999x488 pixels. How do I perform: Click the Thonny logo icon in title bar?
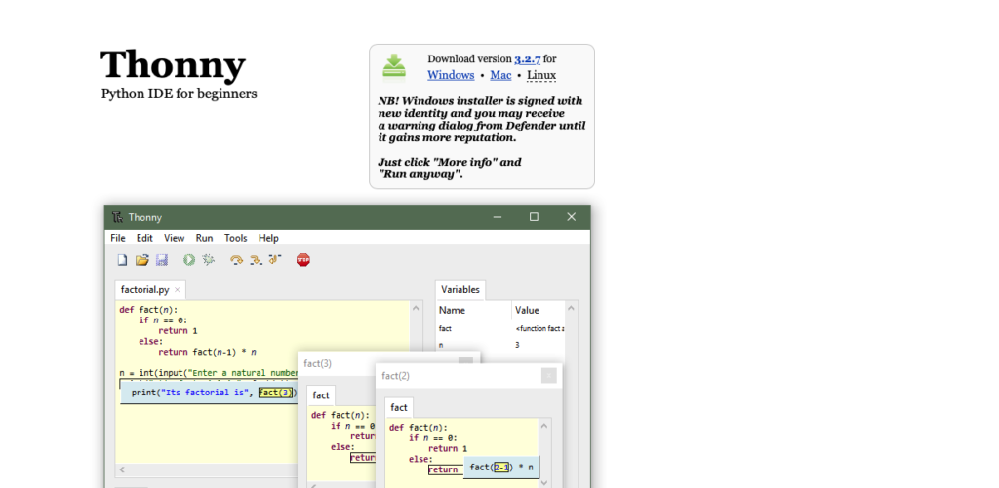tap(117, 217)
